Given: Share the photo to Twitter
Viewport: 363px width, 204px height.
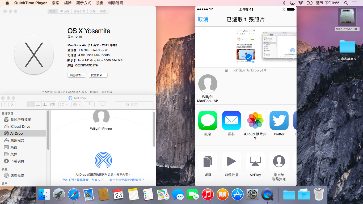Looking at the screenshot, I should [279, 121].
